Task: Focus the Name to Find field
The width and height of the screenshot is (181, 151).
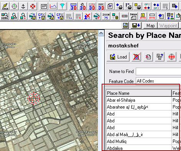Action: (x=158, y=71)
